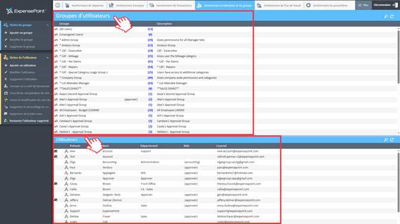Open Gestionnaire de flux de travail tab
The width and height of the screenshot is (400, 224).
(x=279, y=5)
